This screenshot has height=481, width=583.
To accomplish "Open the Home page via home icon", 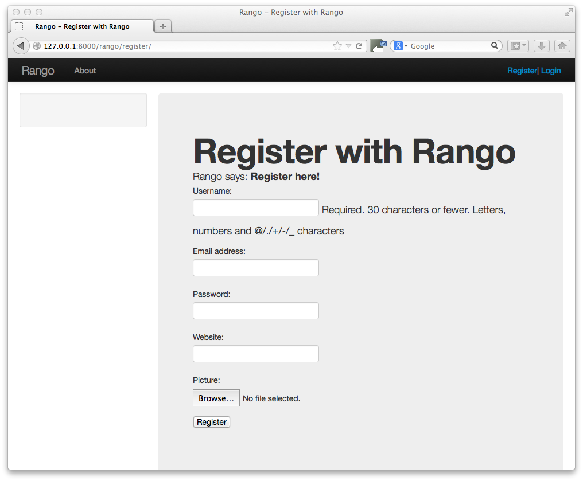I will [562, 45].
